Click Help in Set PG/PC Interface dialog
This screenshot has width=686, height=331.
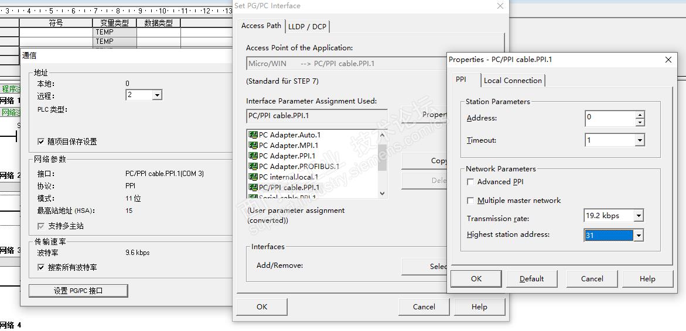pos(480,306)
